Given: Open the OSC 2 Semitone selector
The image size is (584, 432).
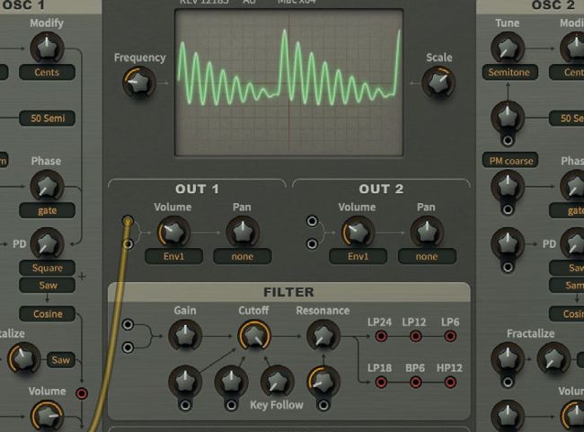Looking at the screenshot, I should (509, 72).
